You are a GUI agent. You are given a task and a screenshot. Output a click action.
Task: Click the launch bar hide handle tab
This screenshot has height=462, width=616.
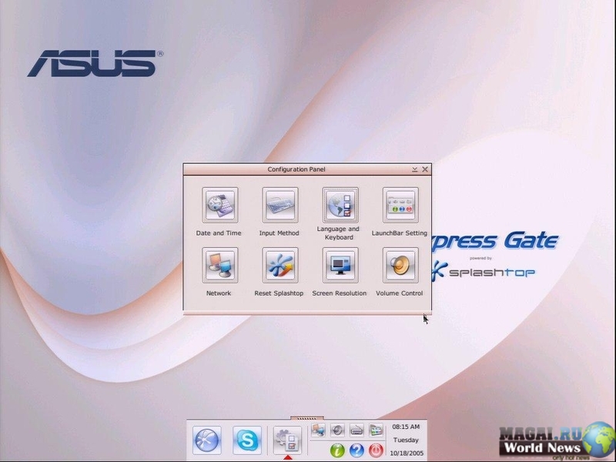coord(307,418)
